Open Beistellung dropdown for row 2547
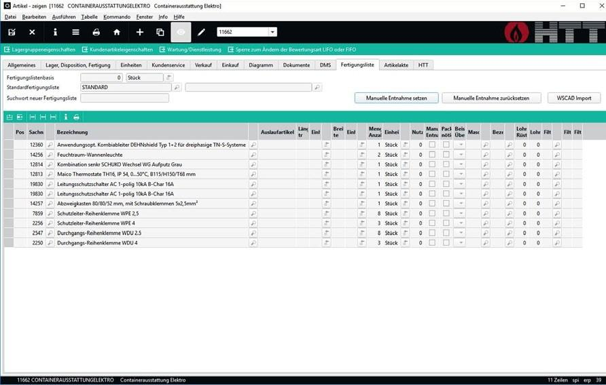This screenshot has height=385, width=606. [x=461, y=233]
